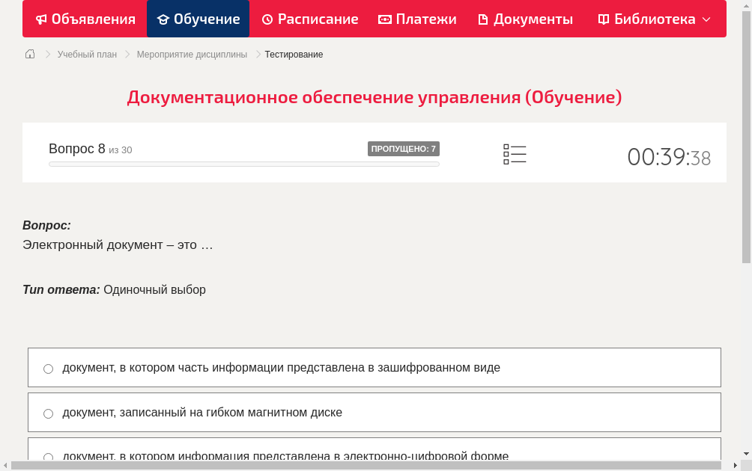Open the Расписание section
Image resolution: width=752 pixels, height=471 pixels.
[x=309, y=19]
